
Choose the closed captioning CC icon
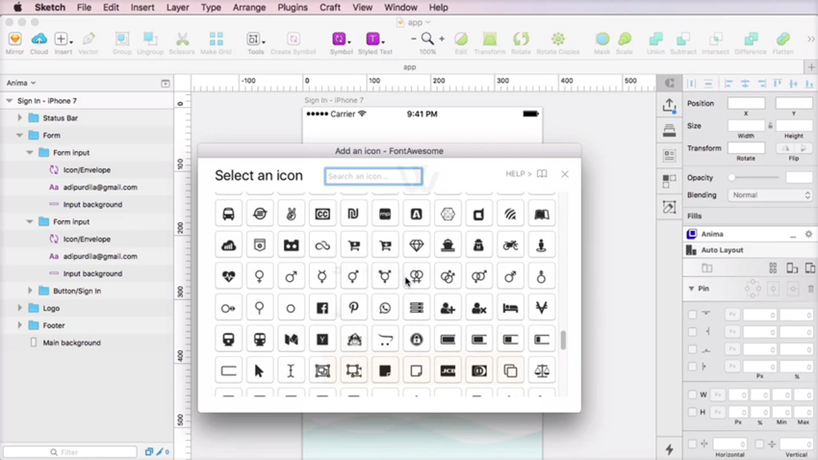coord(322,215)
